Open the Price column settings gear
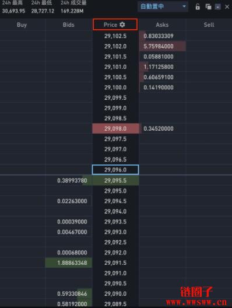 [122, 24]
